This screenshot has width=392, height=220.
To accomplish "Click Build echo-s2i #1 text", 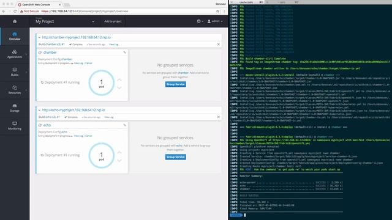I will [49, 117].
